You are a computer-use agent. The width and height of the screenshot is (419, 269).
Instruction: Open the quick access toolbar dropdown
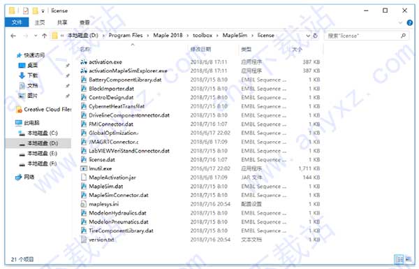pyautogui.click(x=43, y=11)
